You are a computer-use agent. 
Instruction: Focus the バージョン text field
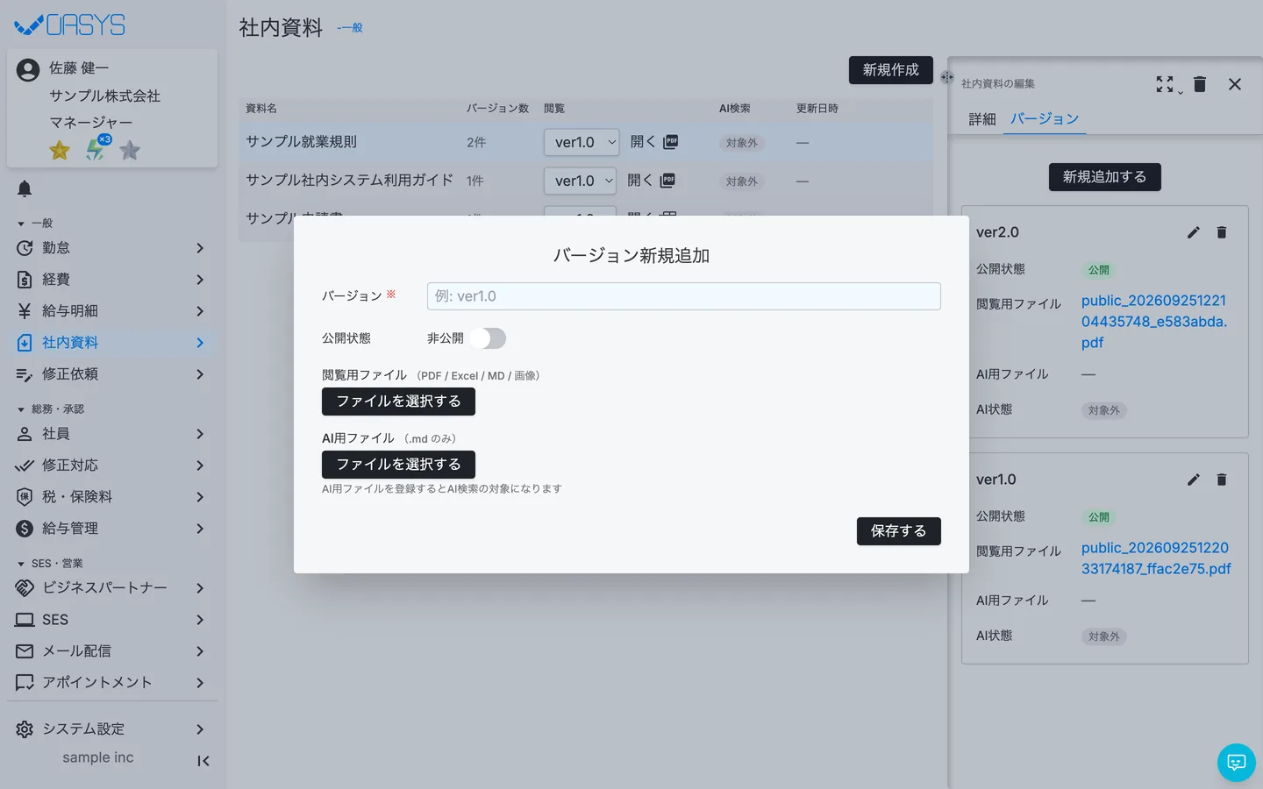[684, 296]
